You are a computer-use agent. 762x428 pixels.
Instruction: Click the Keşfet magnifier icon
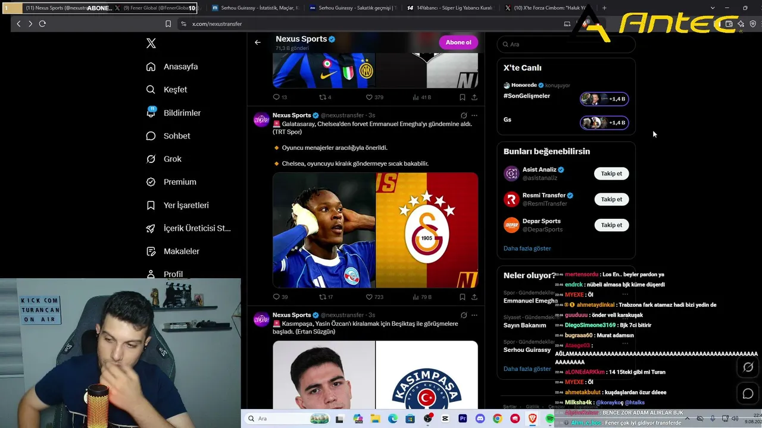click(x=151, y=90)
